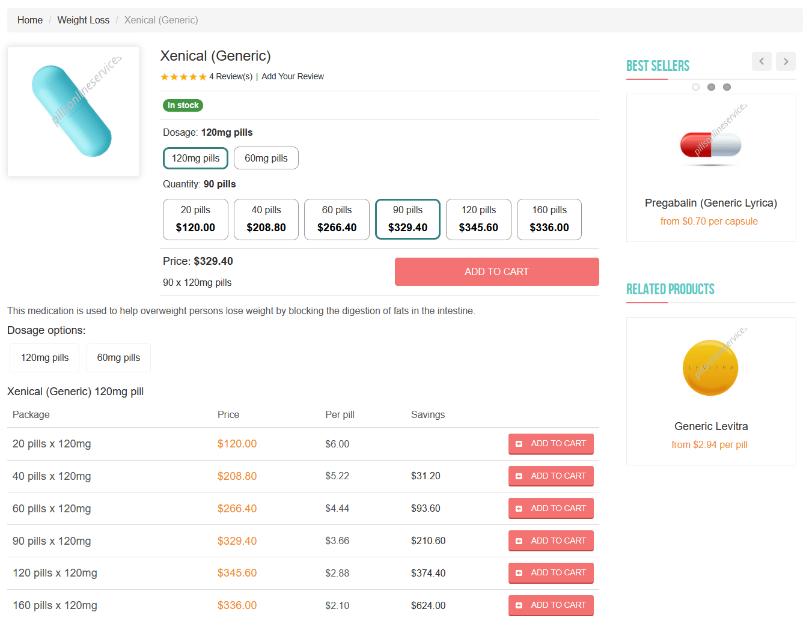Click the Xenical (Generic) breadcrumb text

point(161,20)
